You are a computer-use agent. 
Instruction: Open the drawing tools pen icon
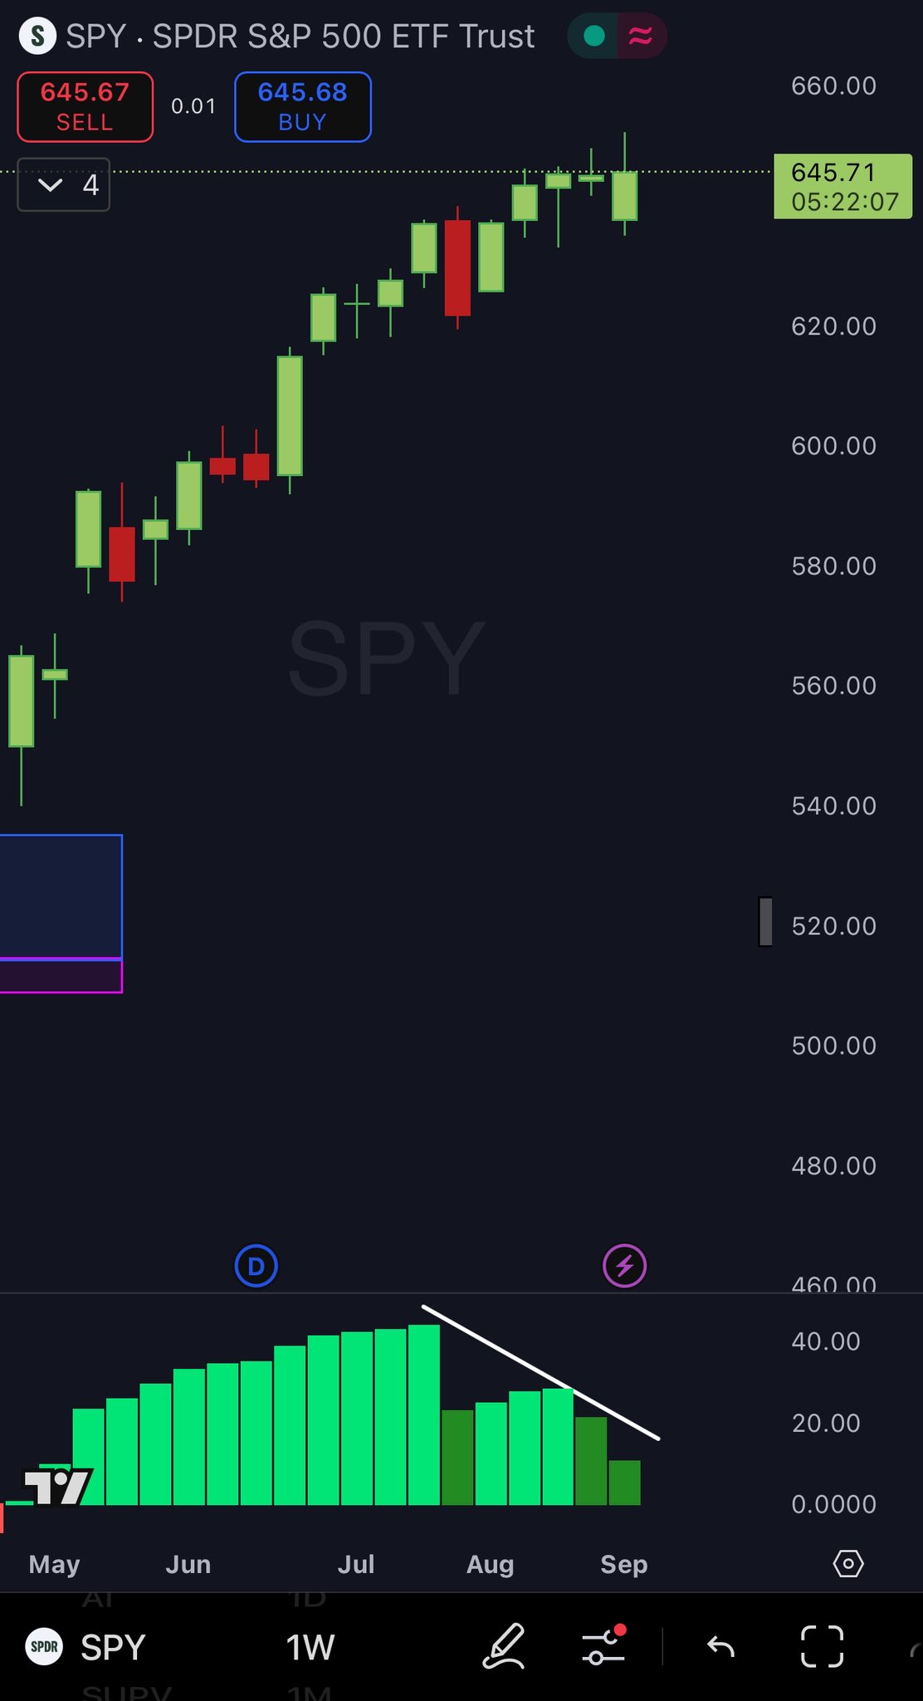[x=503, y=1645]
